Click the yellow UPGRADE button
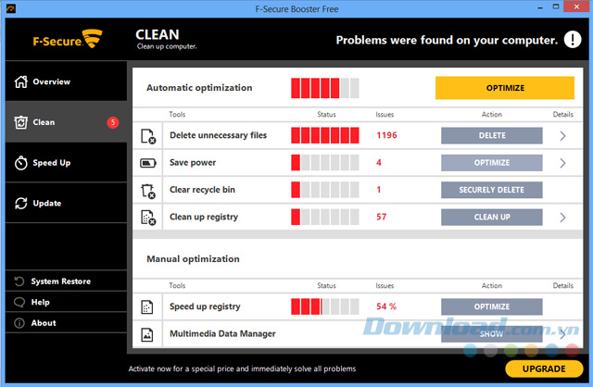The image size is (593, 387). (x=544, y=368)
